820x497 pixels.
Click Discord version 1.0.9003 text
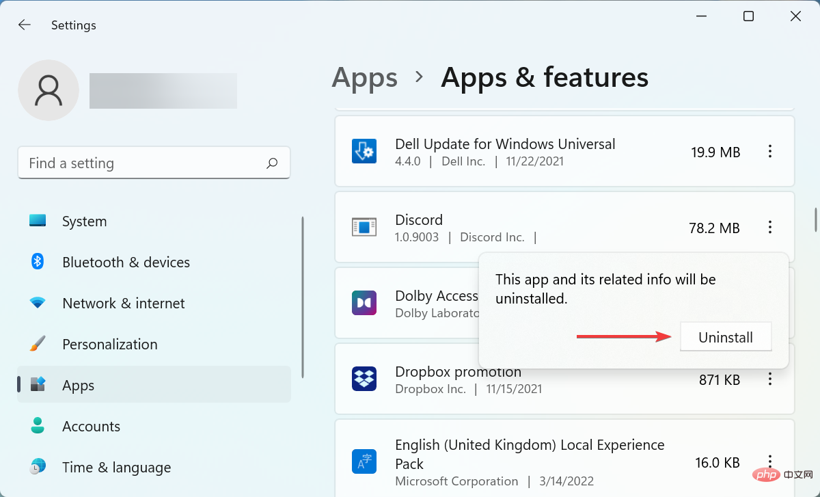(x=417, y=237)
